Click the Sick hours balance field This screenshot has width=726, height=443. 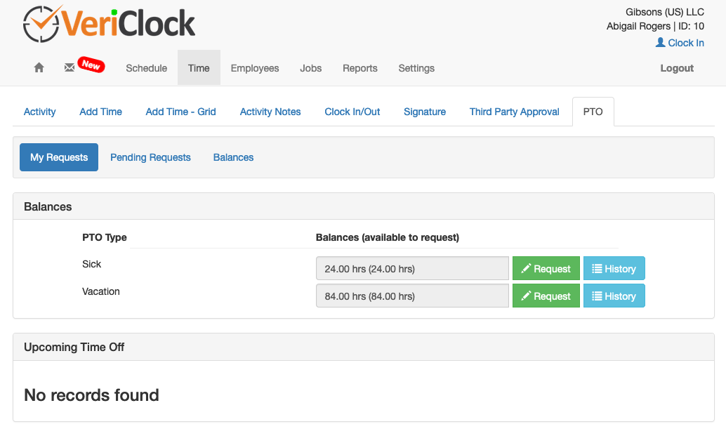(412, 268)
